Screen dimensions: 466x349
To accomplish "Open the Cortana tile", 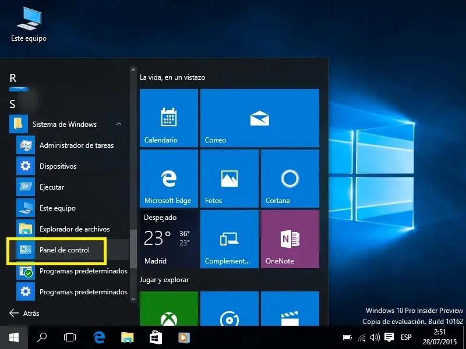I will (x=290, y=179).
